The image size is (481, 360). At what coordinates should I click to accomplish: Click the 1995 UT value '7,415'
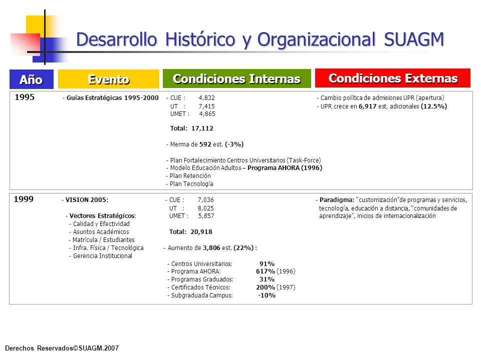(x=207, y=106)
